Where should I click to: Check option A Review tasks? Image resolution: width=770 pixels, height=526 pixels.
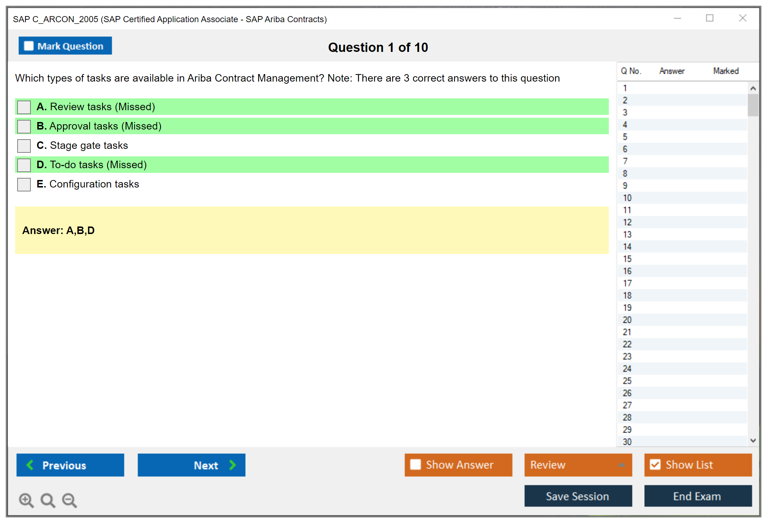[24, 107]
